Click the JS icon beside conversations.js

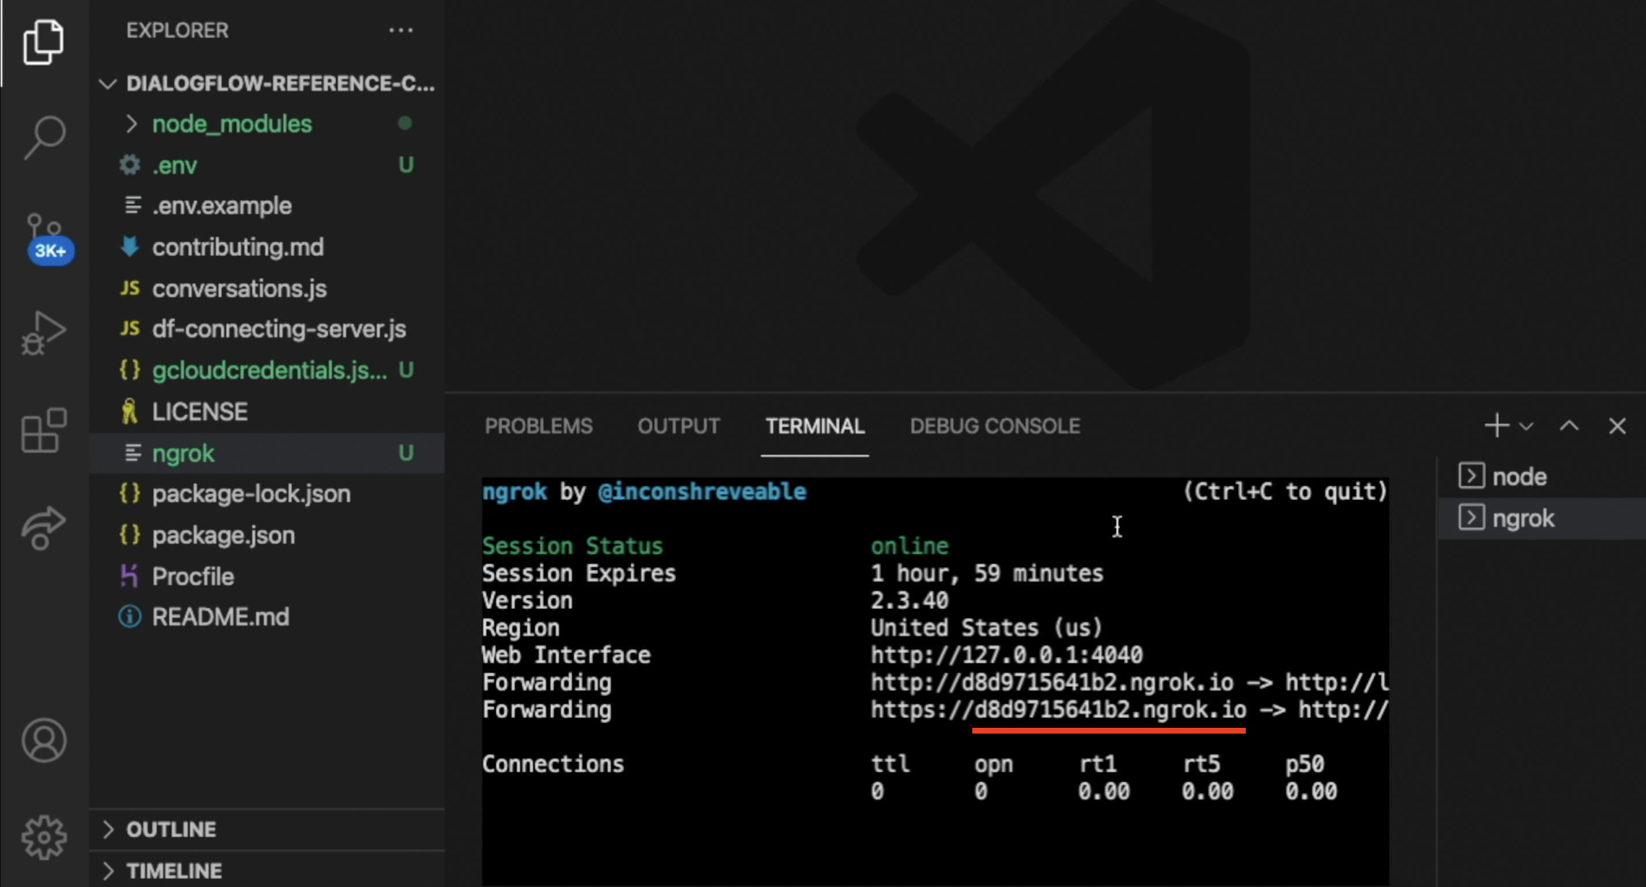[x=130, y=288]
